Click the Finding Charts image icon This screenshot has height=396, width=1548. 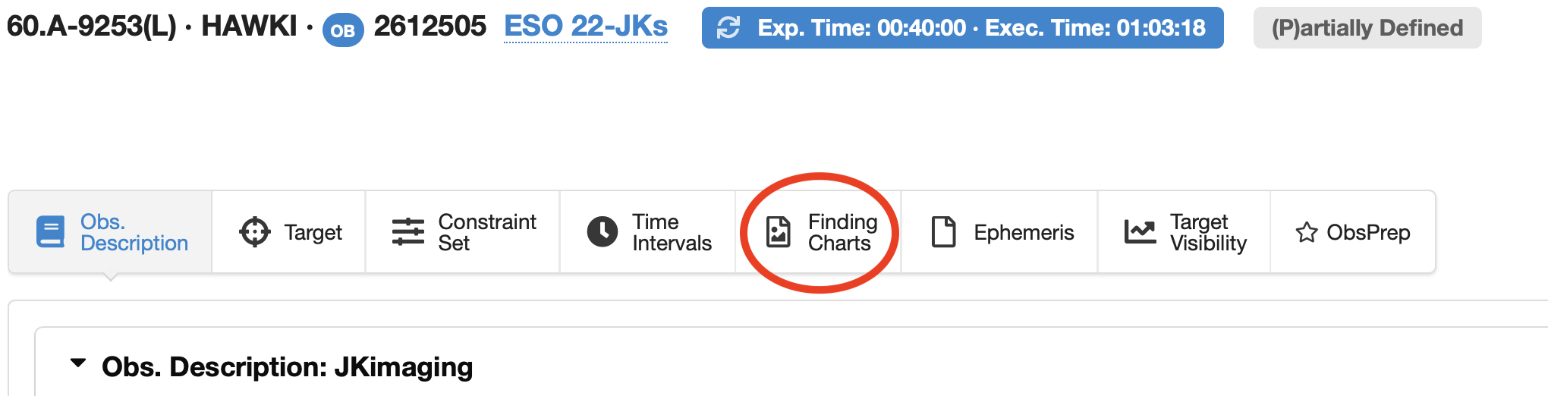tap(778, 232)
